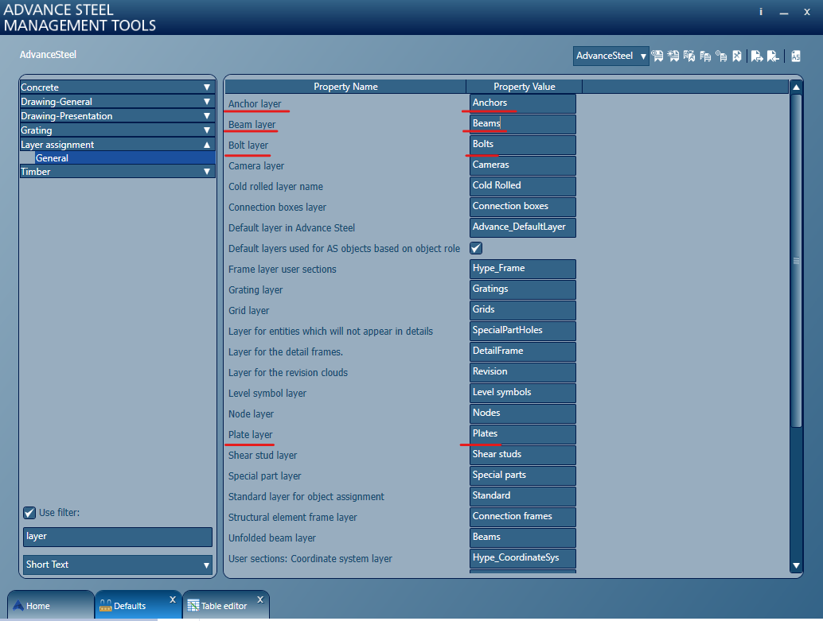The height and width of the screenshot is (621, 823).
Task: Switch to the Table editor tab
Action: click(225, 605)
